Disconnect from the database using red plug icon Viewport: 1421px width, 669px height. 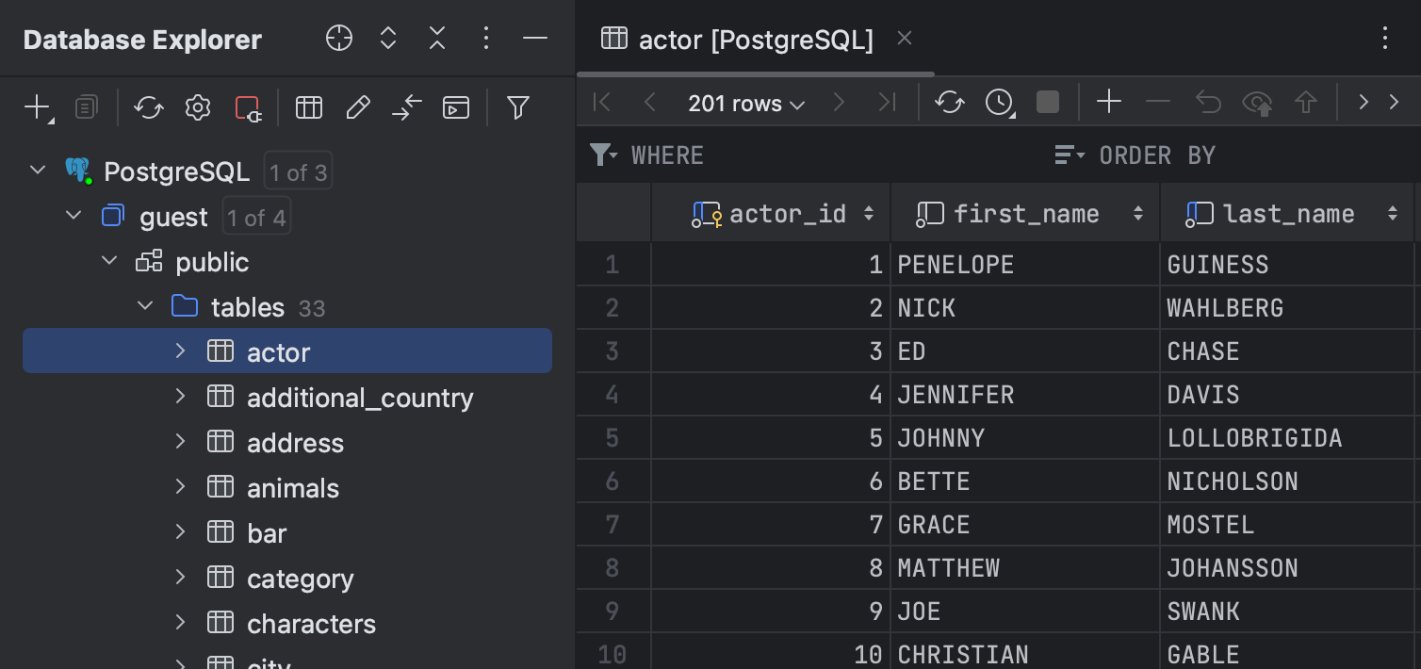click(x=248, y=107)
